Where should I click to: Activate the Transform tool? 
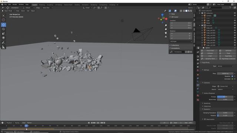(x=3, y=38)
